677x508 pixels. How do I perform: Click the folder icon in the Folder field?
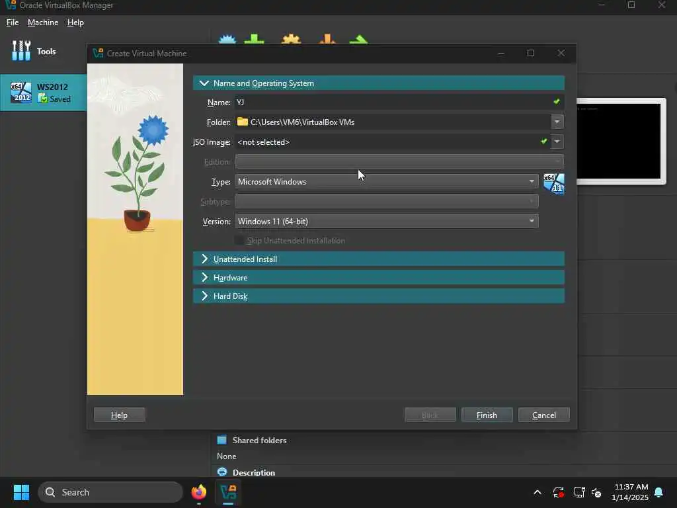243,122
